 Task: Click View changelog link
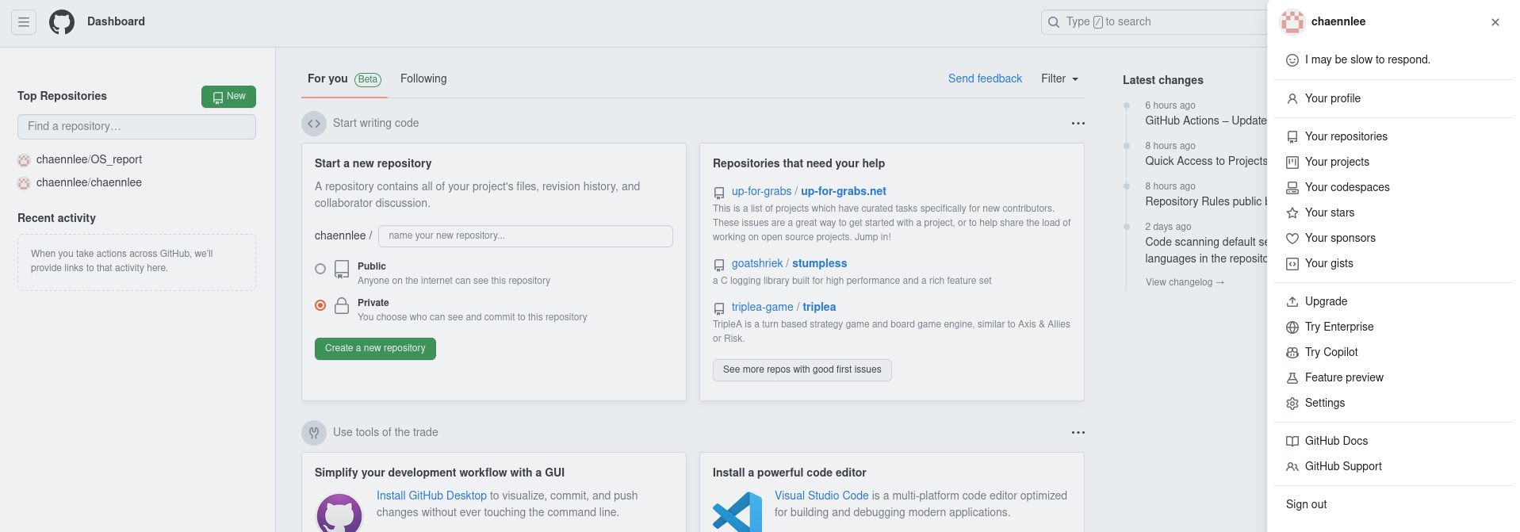[1185, 283]
